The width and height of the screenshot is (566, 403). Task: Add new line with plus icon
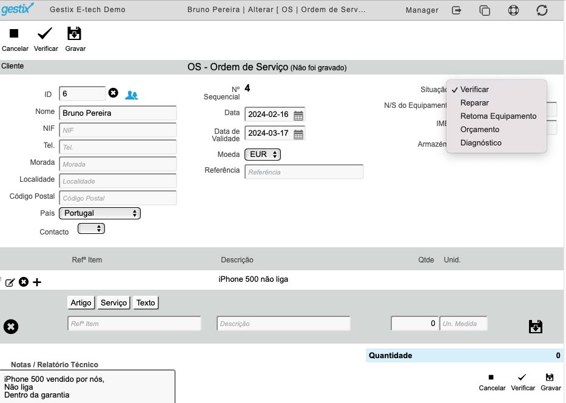(37, 282)
